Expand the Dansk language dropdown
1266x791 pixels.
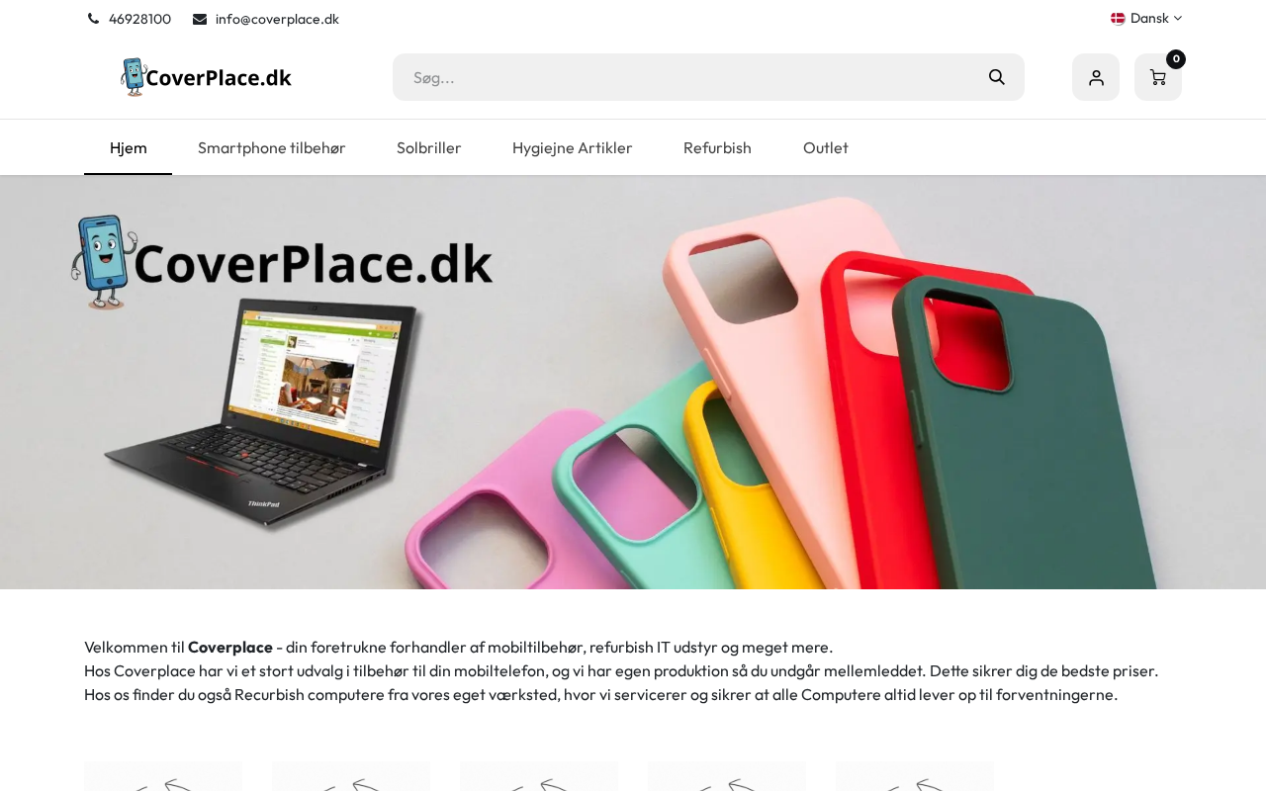click(1146, 18)
